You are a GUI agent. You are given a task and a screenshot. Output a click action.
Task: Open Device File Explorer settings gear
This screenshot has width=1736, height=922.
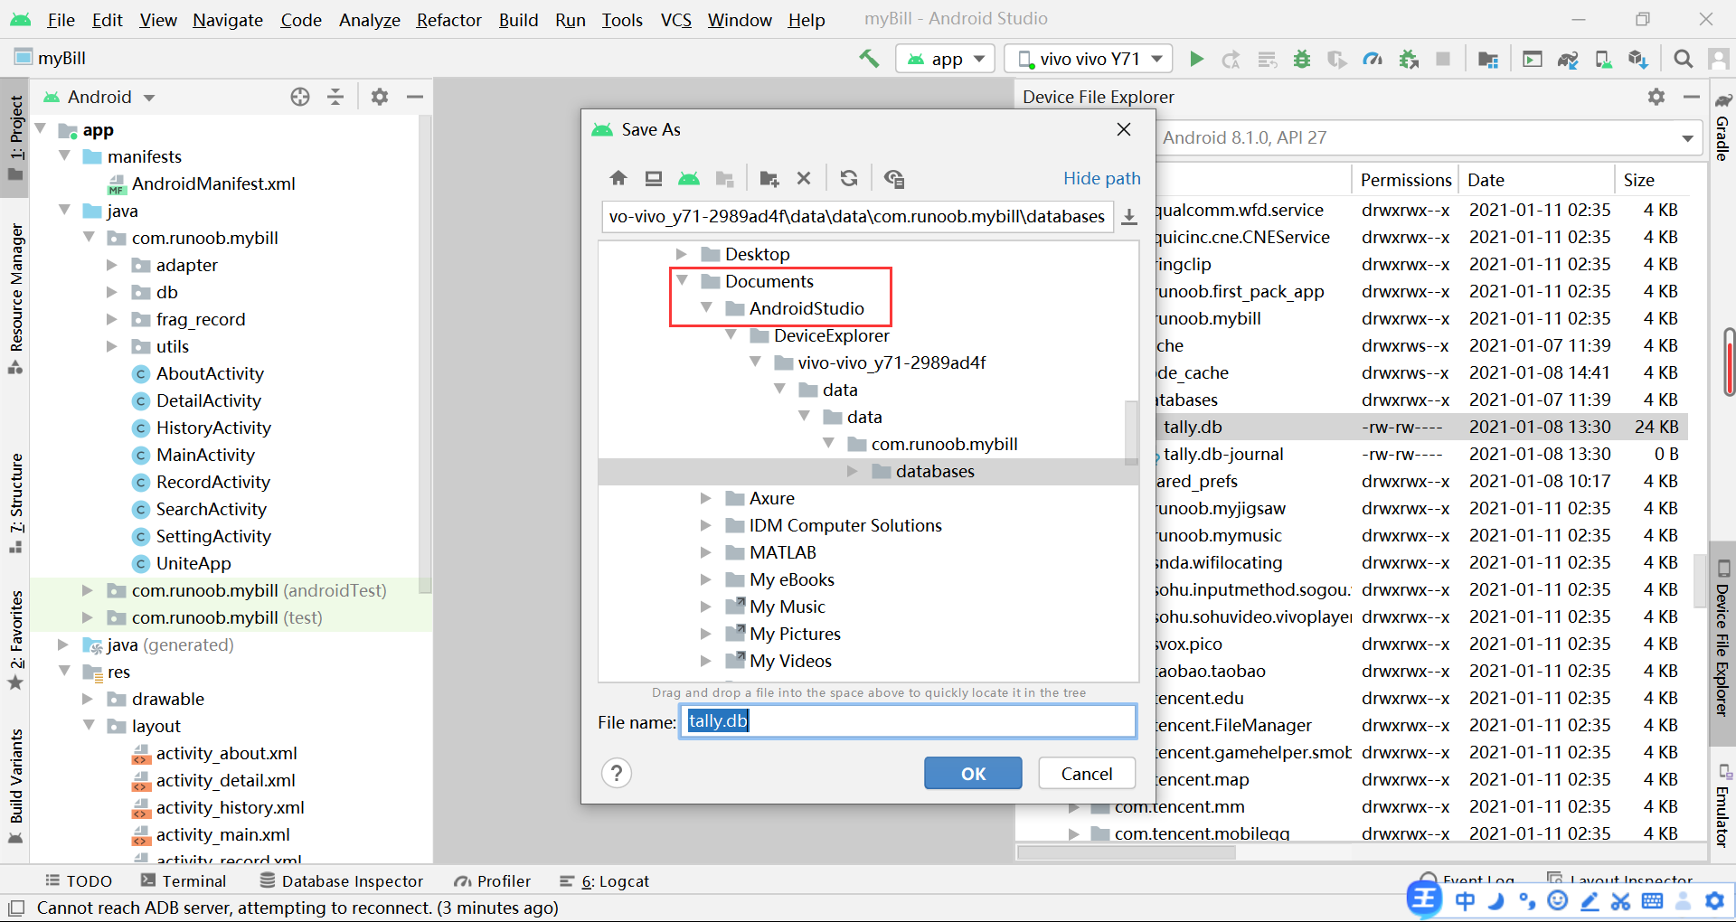click(x=1656, y=97)
